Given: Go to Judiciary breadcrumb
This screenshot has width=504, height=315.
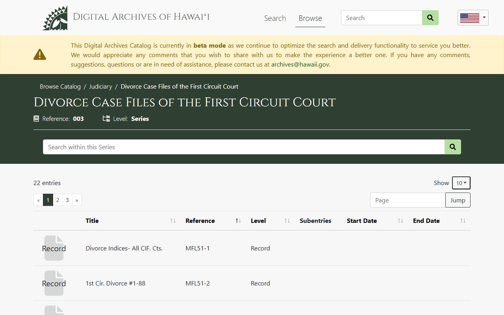Looking at the screenshot, I should (100, 86).
